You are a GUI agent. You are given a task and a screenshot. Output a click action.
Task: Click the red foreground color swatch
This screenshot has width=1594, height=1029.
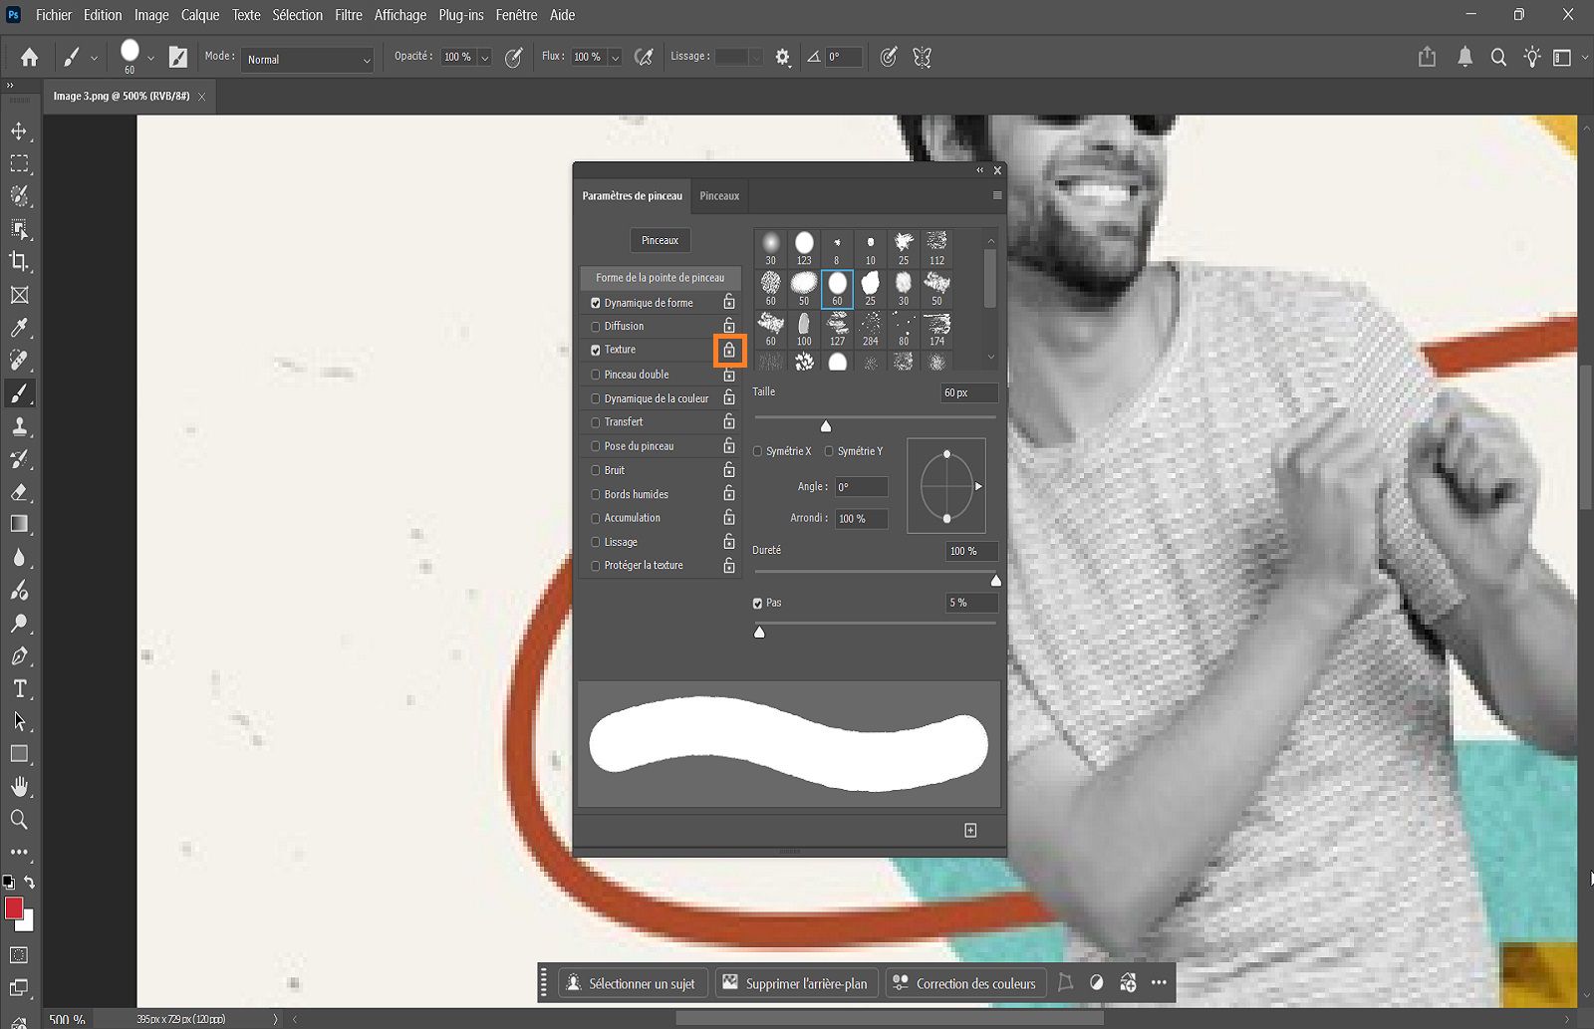(14, 908)
